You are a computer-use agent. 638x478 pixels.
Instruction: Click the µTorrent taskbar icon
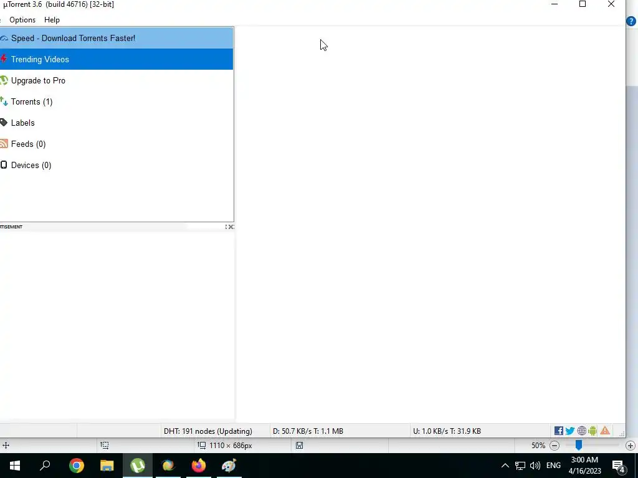tap(138, 466)
